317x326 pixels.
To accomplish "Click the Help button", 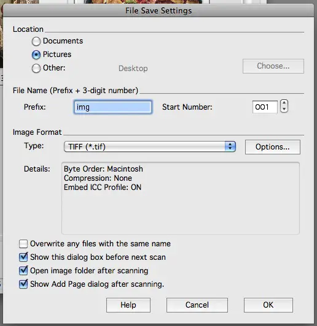I will 128,305.
